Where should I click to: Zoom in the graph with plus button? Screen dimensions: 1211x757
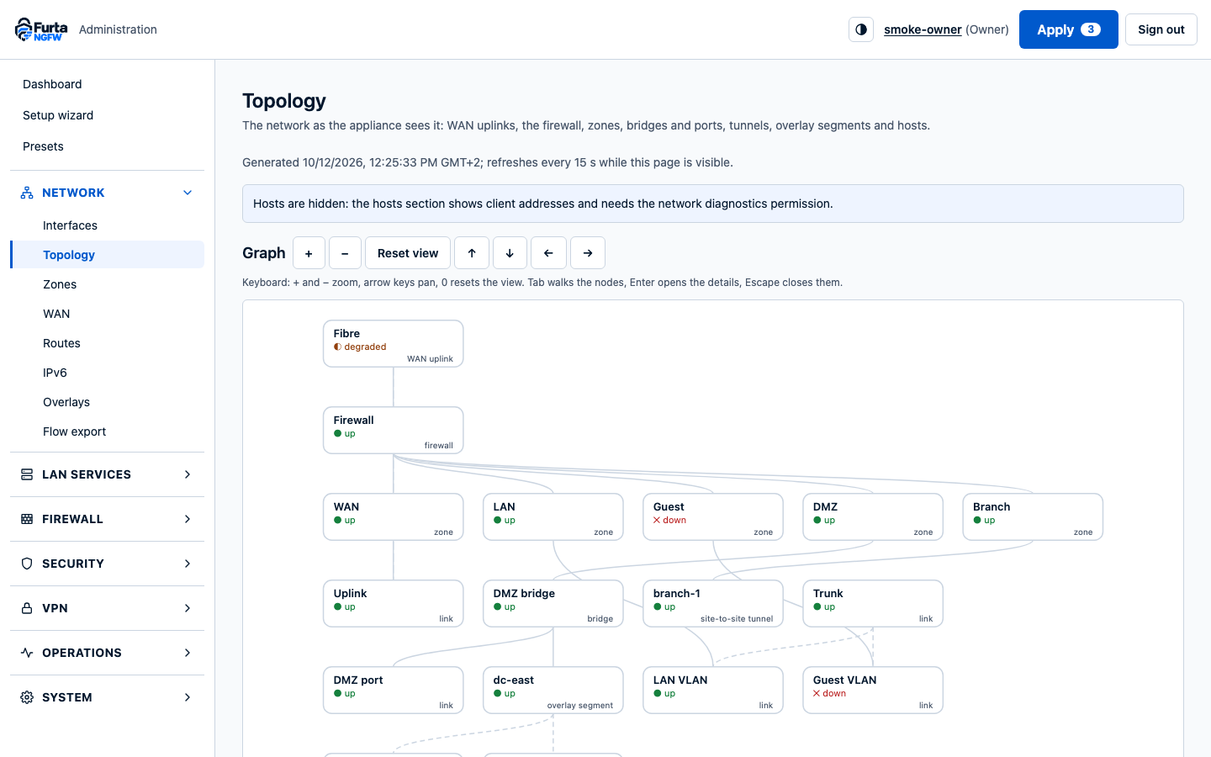[309, 253]
